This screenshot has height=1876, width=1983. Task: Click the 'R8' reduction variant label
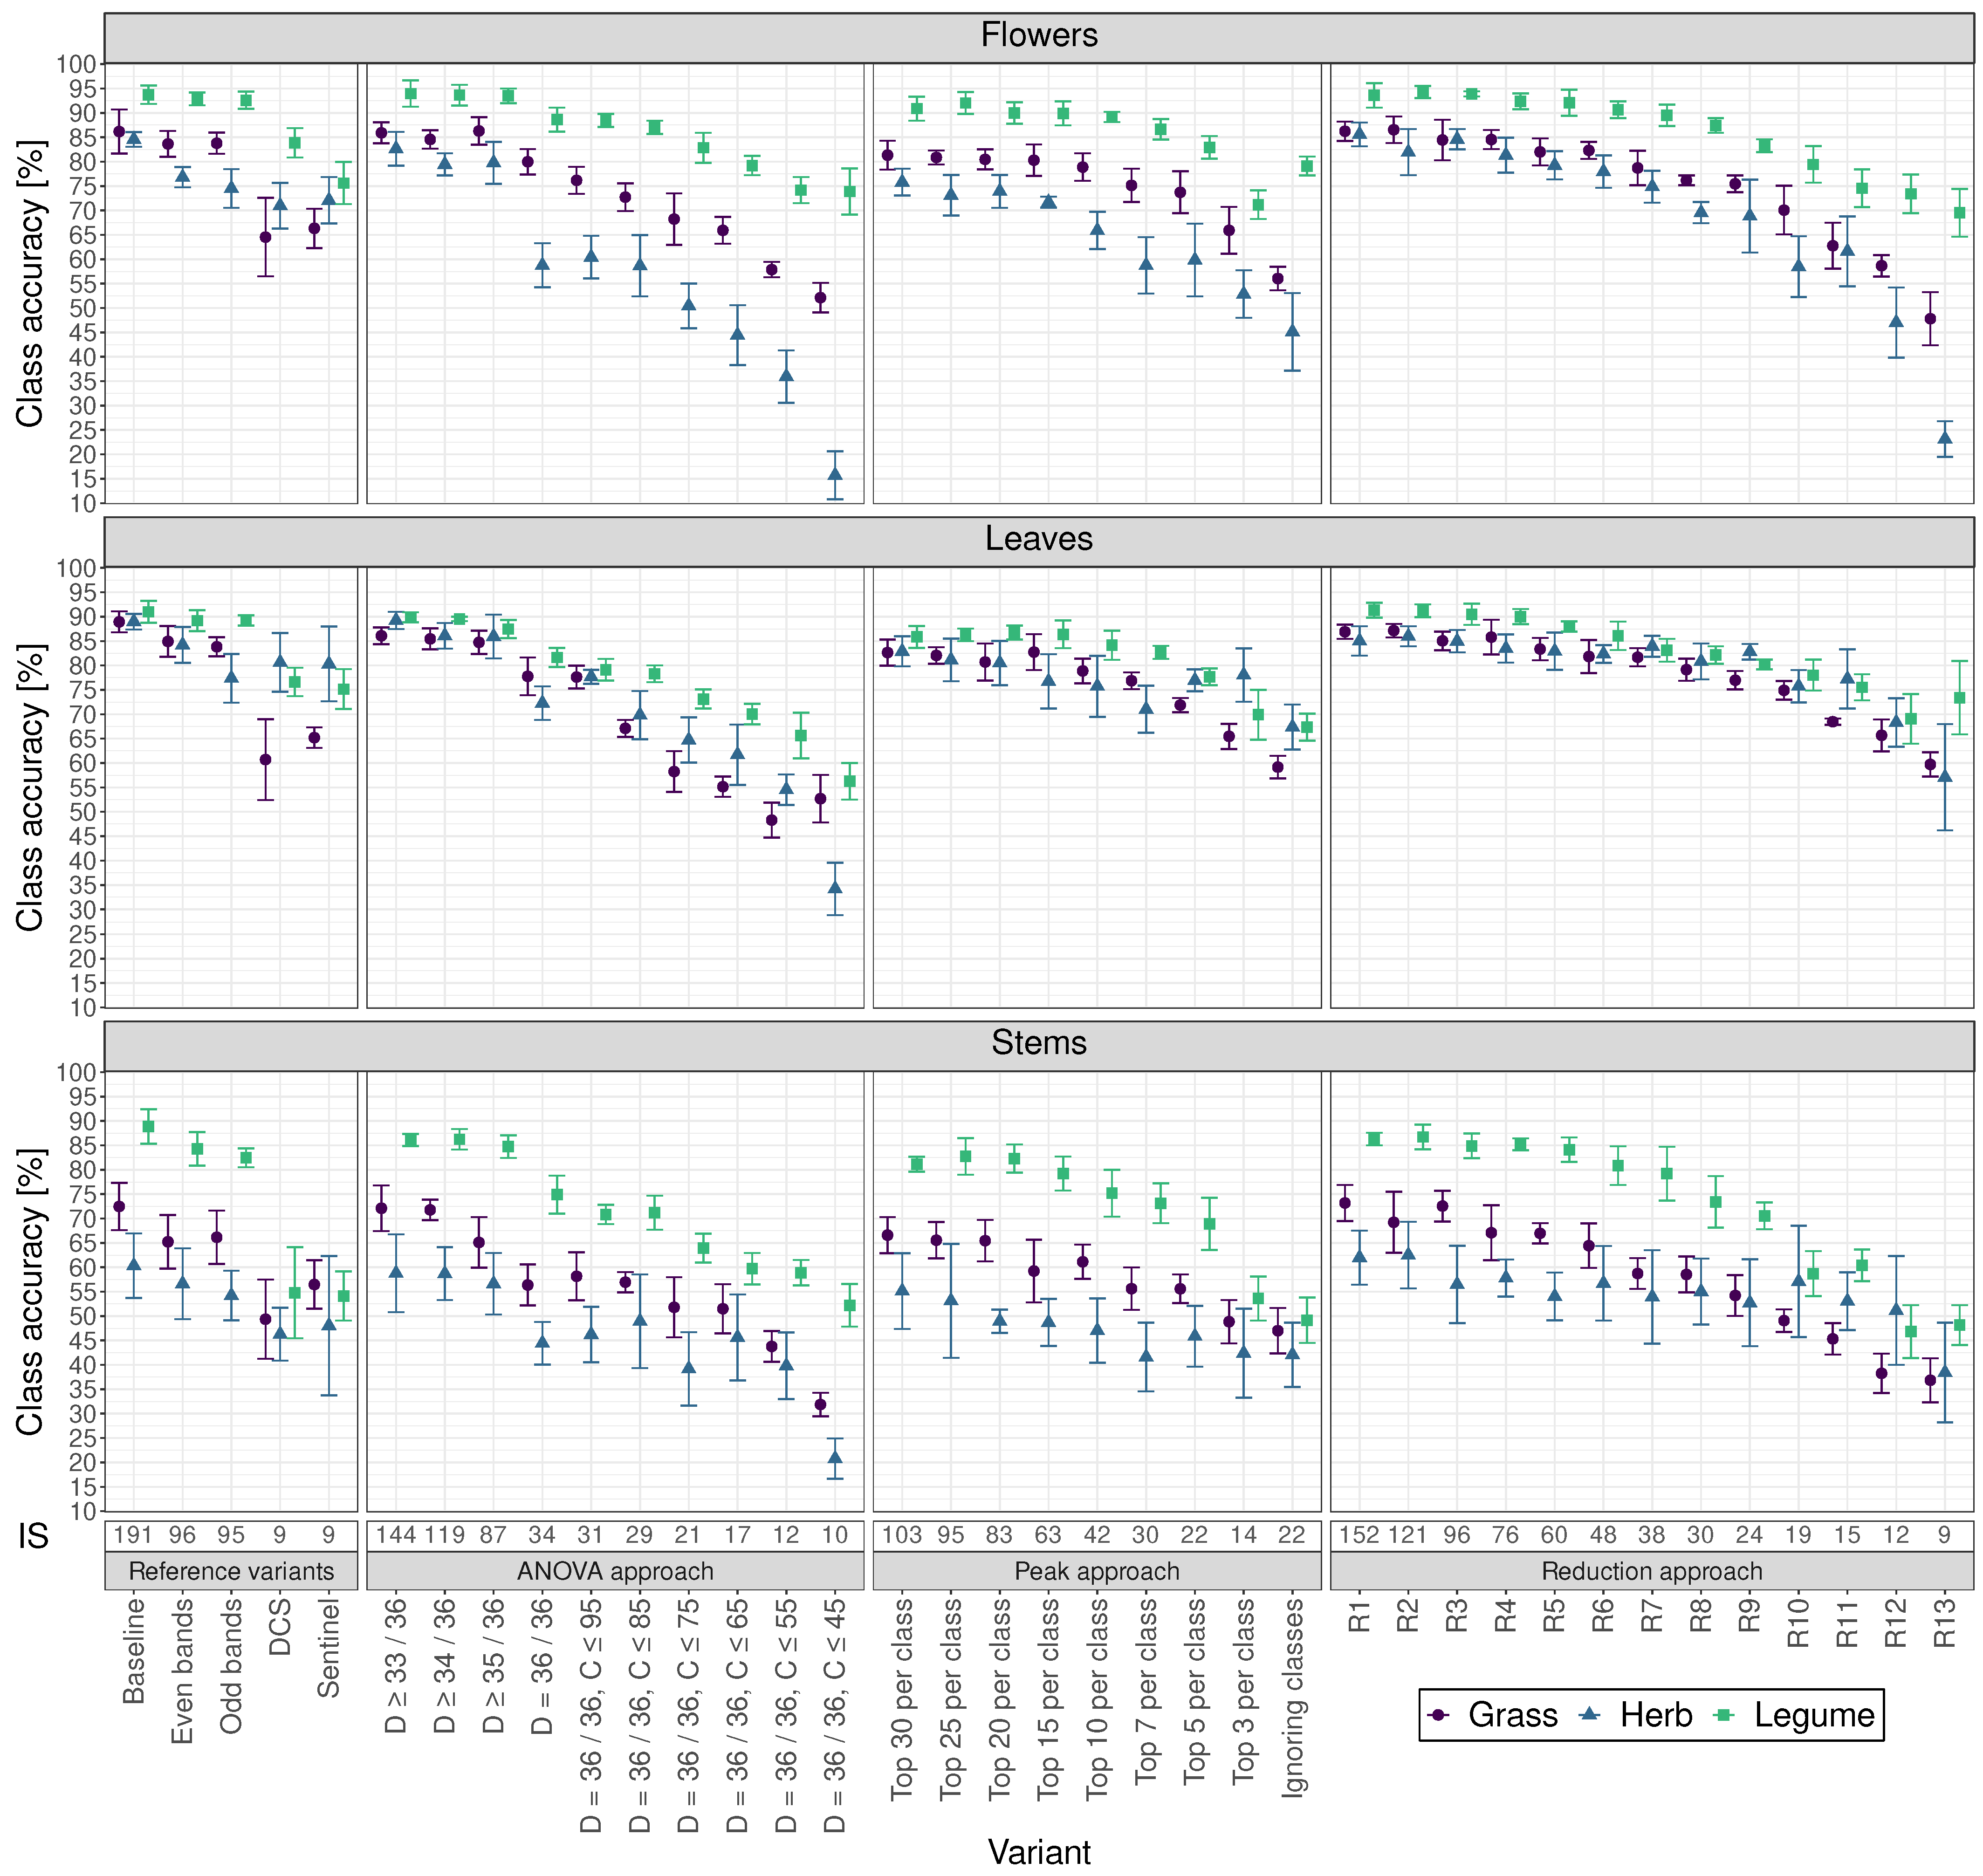tap(1701, 1616)
